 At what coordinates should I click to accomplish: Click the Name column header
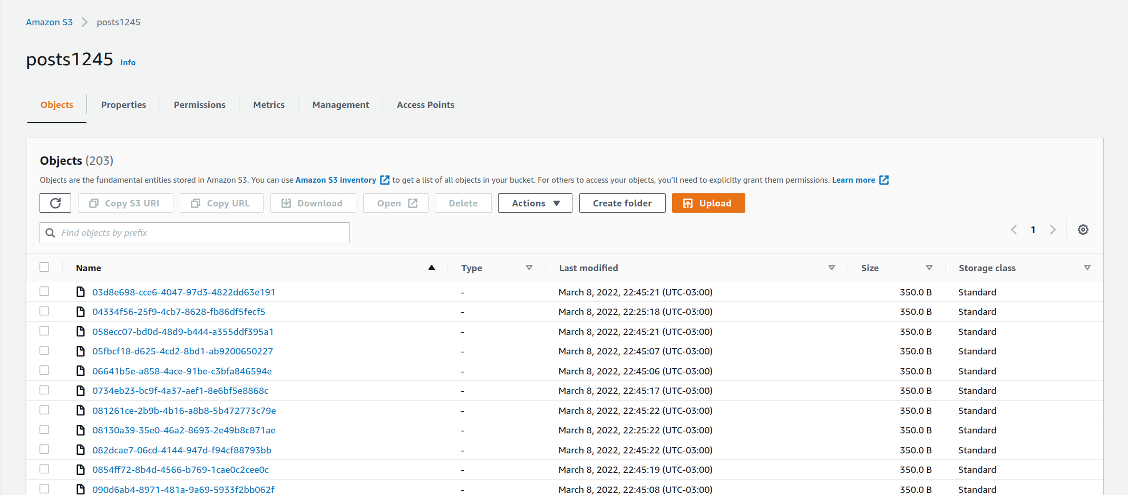(x=89, y=268)
